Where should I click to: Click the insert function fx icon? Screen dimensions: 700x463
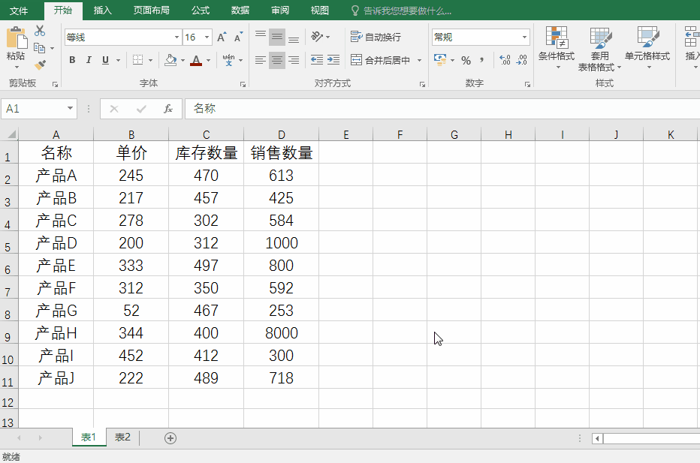[x=168, y=109]
